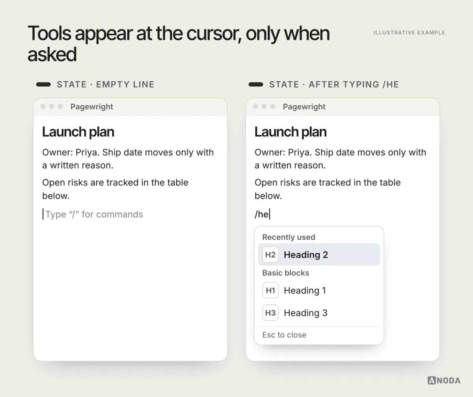Choose Heading 3 under Basic blocks
Image resolution: width=473 pixels, height=397 pixels.
coord(319,313)
